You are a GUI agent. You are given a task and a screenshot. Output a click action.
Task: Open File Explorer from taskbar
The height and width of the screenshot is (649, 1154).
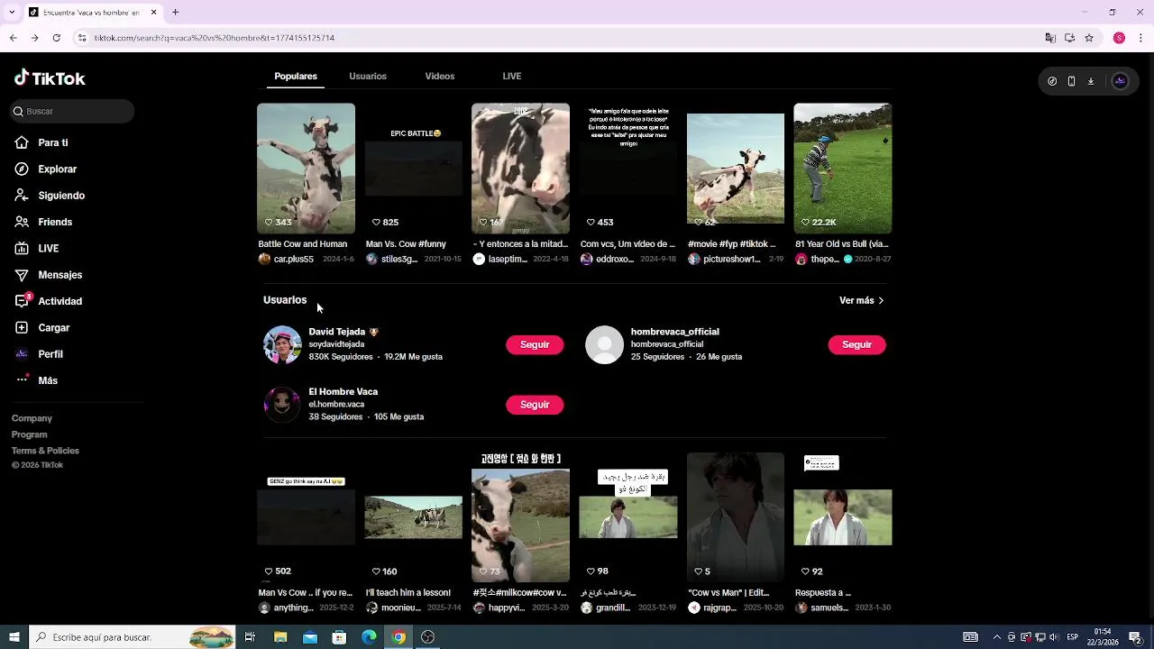click(x=280, y=637)
